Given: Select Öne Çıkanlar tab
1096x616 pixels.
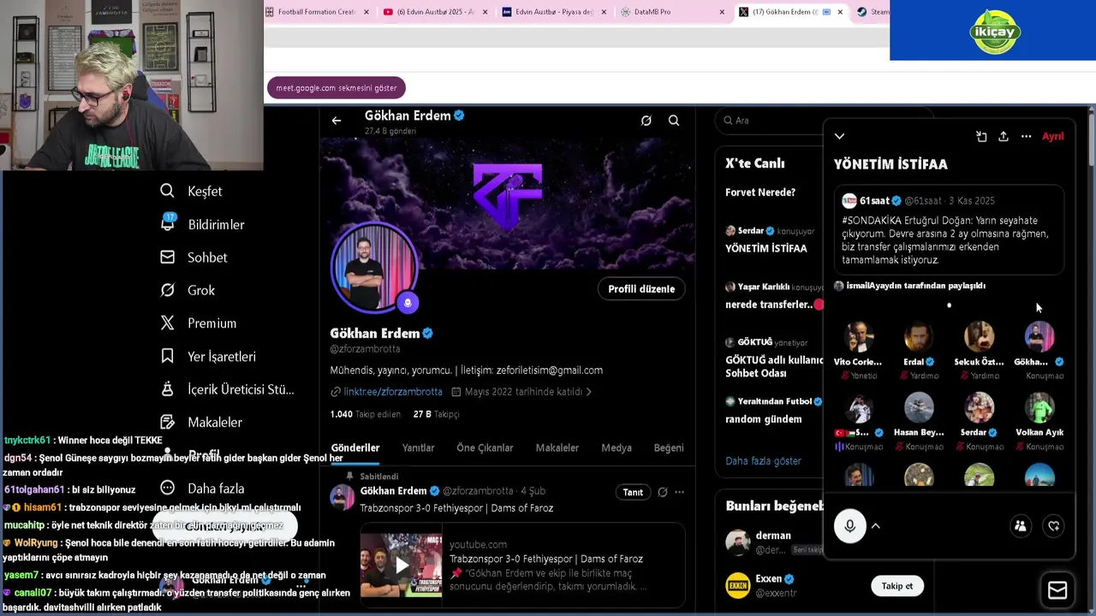Looking at the screenshot, I should coord(485,447).
